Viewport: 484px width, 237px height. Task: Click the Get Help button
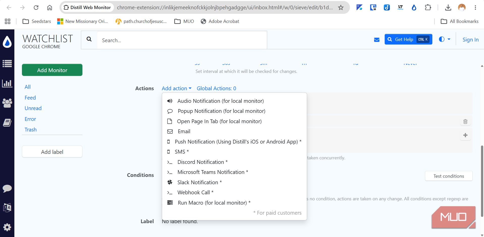tap(408, 39)
